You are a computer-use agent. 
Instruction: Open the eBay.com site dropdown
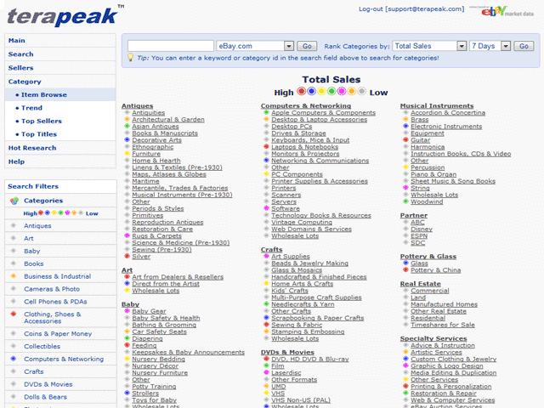(255, 46)
